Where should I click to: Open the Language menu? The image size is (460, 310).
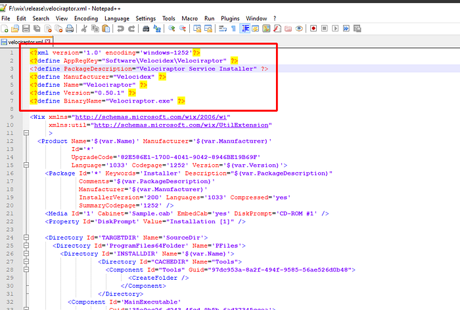117,18
